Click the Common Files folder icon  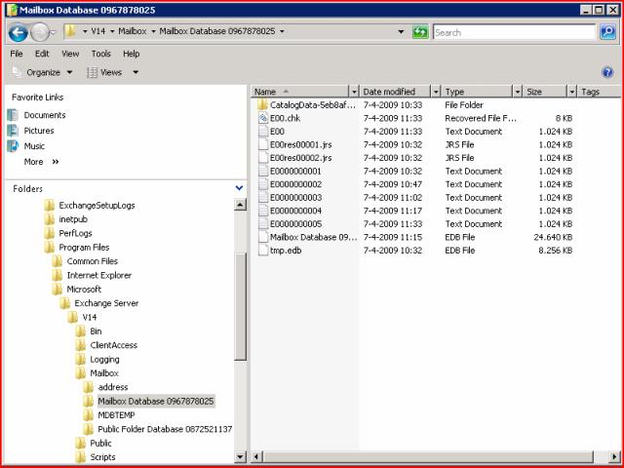pos(58,261)
